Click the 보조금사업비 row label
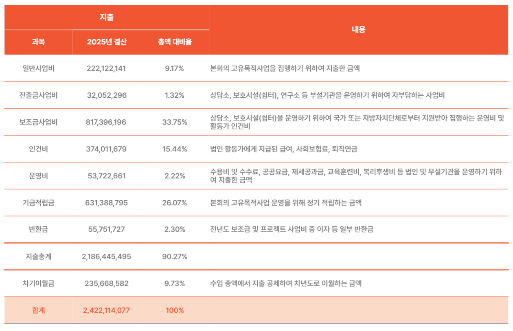Screen dimensions: 513x331 tap(38, 122)
